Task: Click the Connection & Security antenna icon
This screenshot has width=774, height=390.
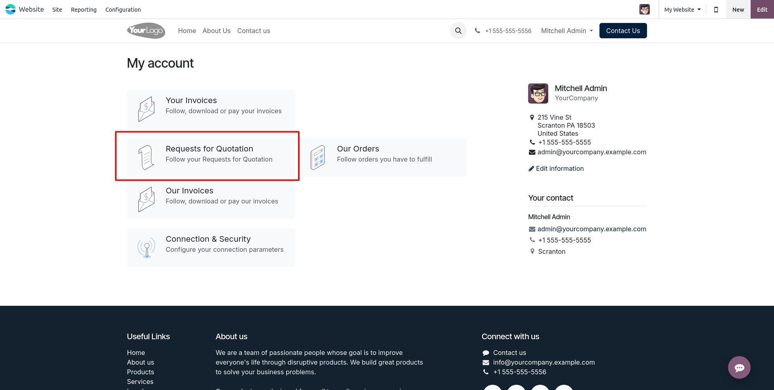Action: tap(146, 248)
